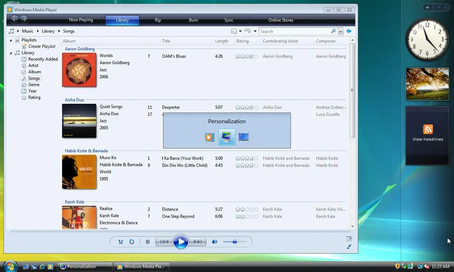This screenshot has height=272, width=454.
Task: Go forward with the Forward arrow button
Action: pyautogui.click(x=24, y=20)
